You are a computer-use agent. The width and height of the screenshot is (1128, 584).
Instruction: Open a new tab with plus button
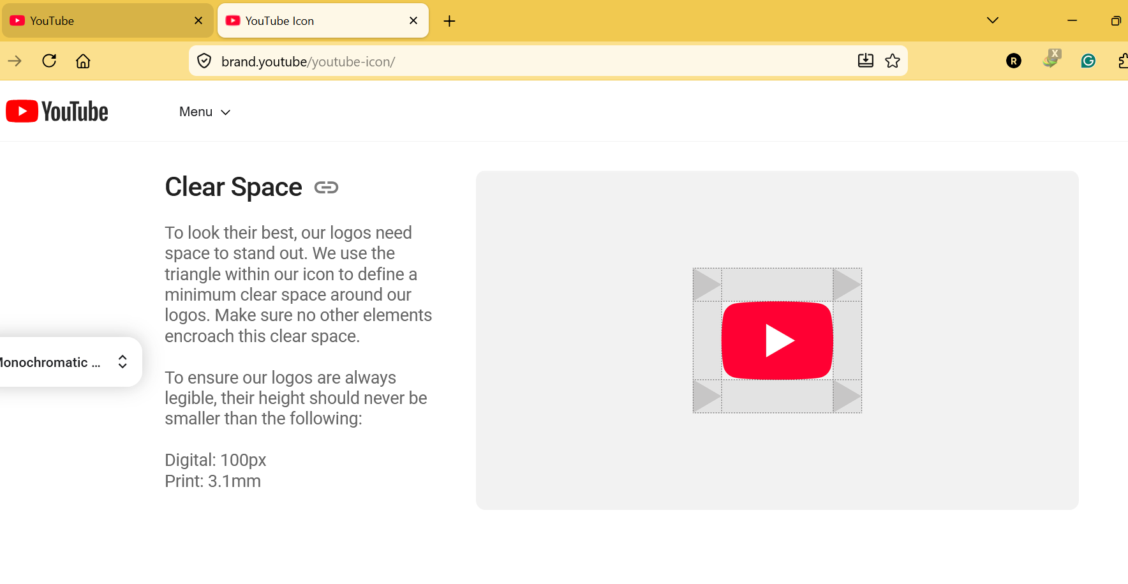point(449,21)
